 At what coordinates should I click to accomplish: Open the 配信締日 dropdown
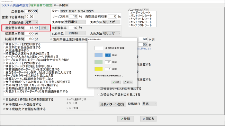pyautogui.click(x=149, y=104)
